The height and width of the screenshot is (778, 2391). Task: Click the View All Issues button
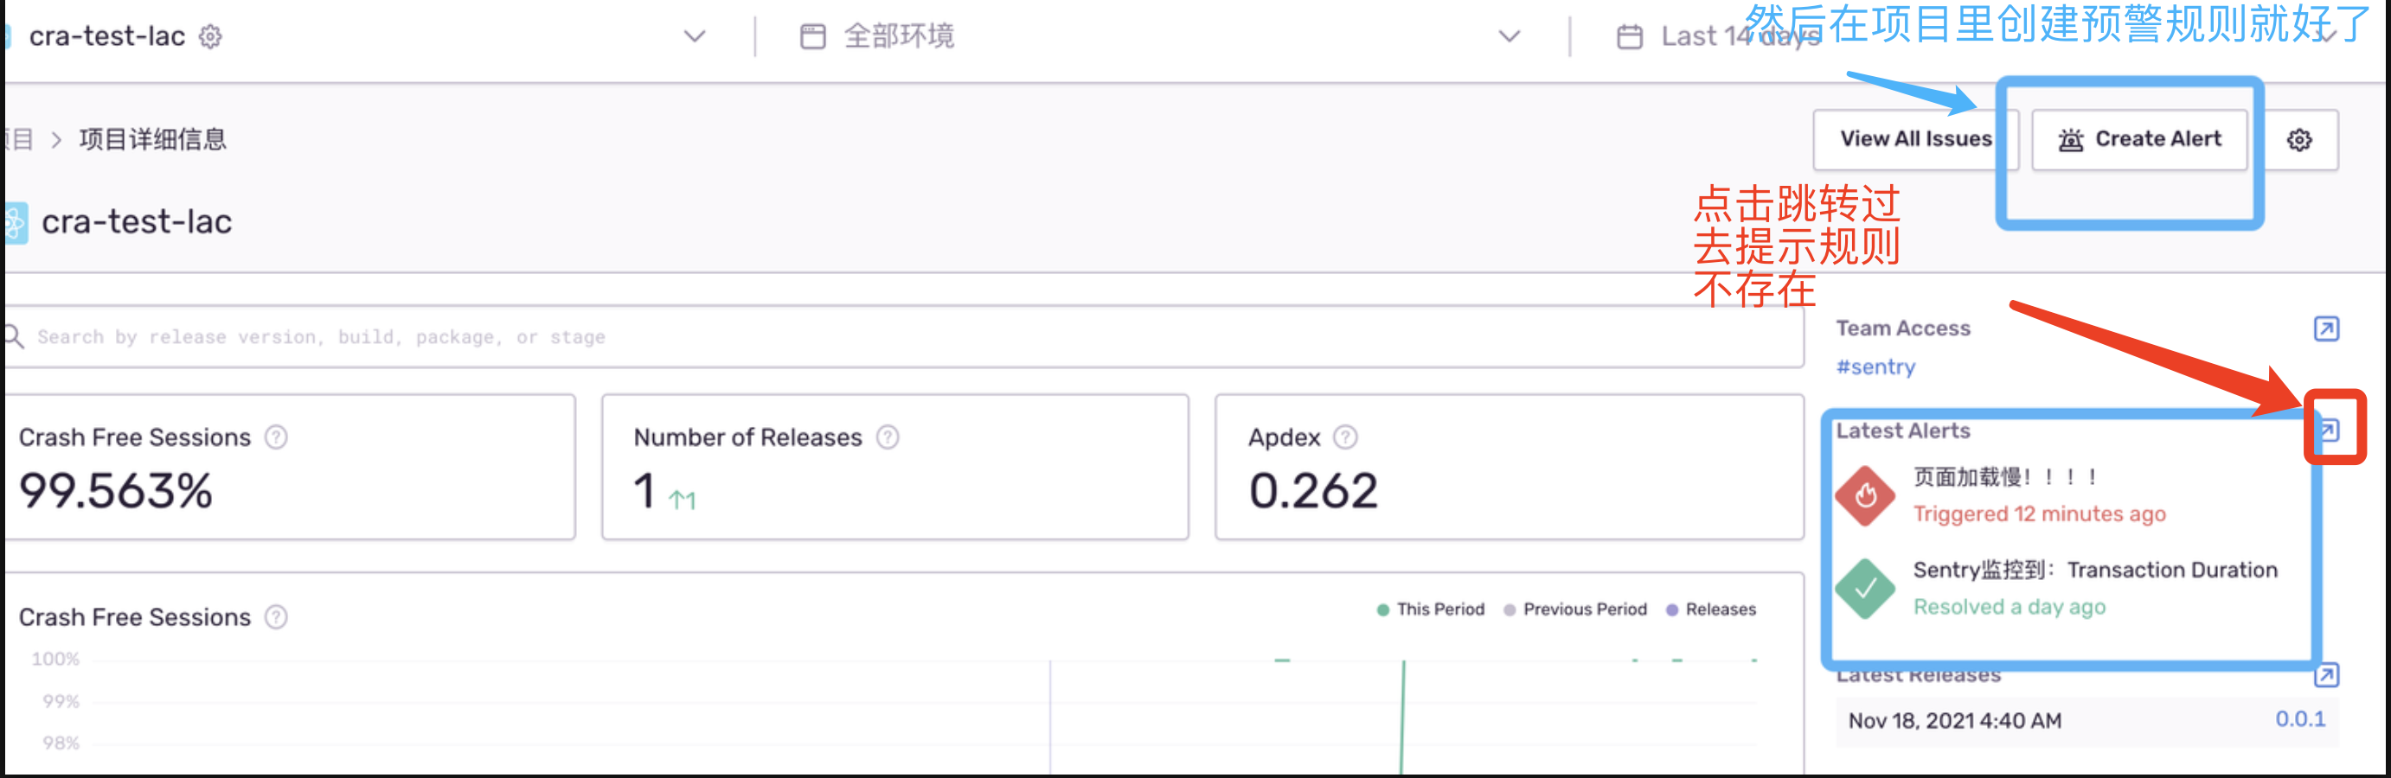[x=1916, y=139]
